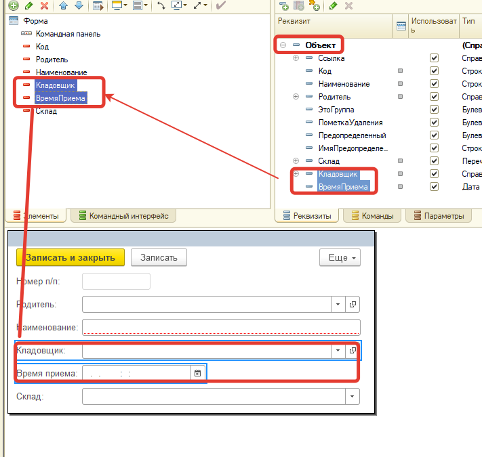Move element up with blue up arrow
This screenshot has height=457, width=482.
tap(64, 5)
